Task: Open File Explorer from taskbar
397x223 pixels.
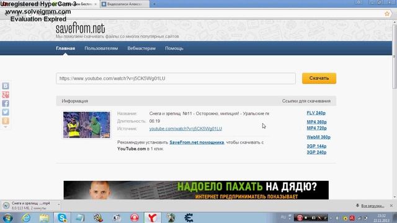Action: tap(44, 217)
